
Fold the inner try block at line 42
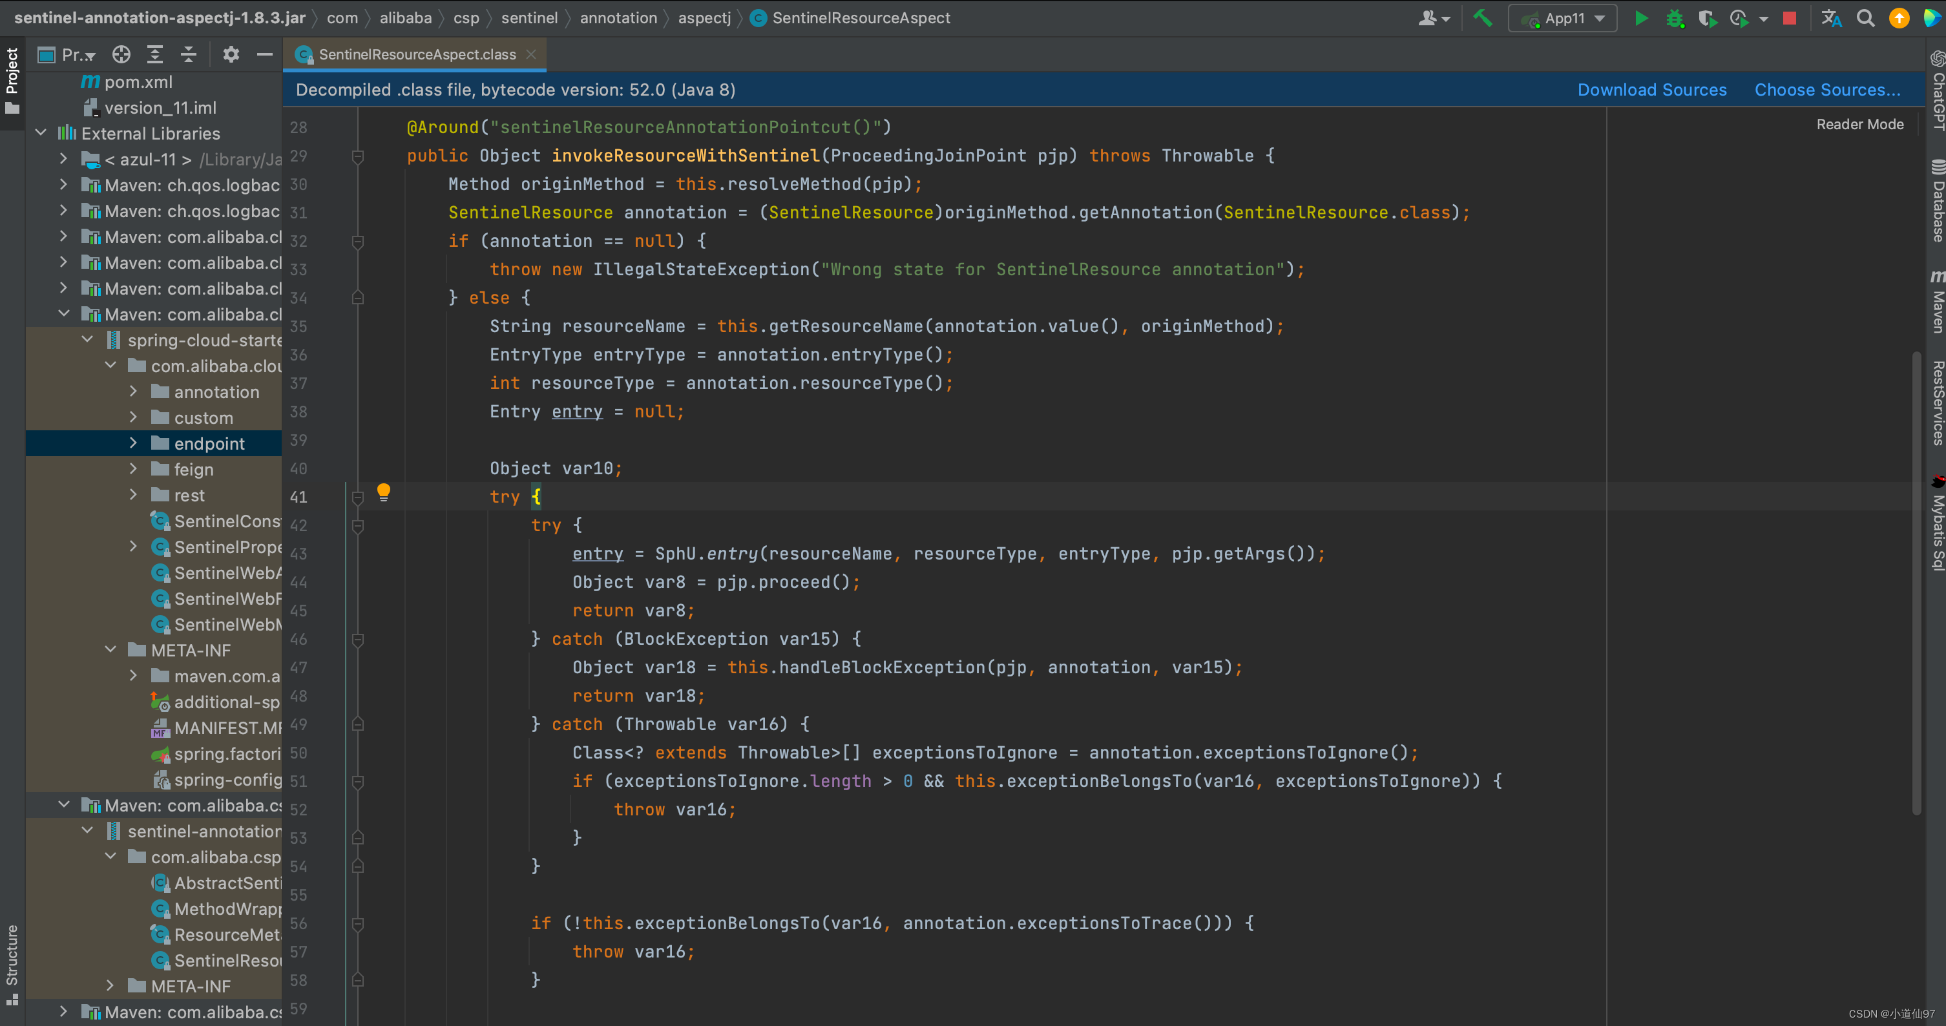358,526
